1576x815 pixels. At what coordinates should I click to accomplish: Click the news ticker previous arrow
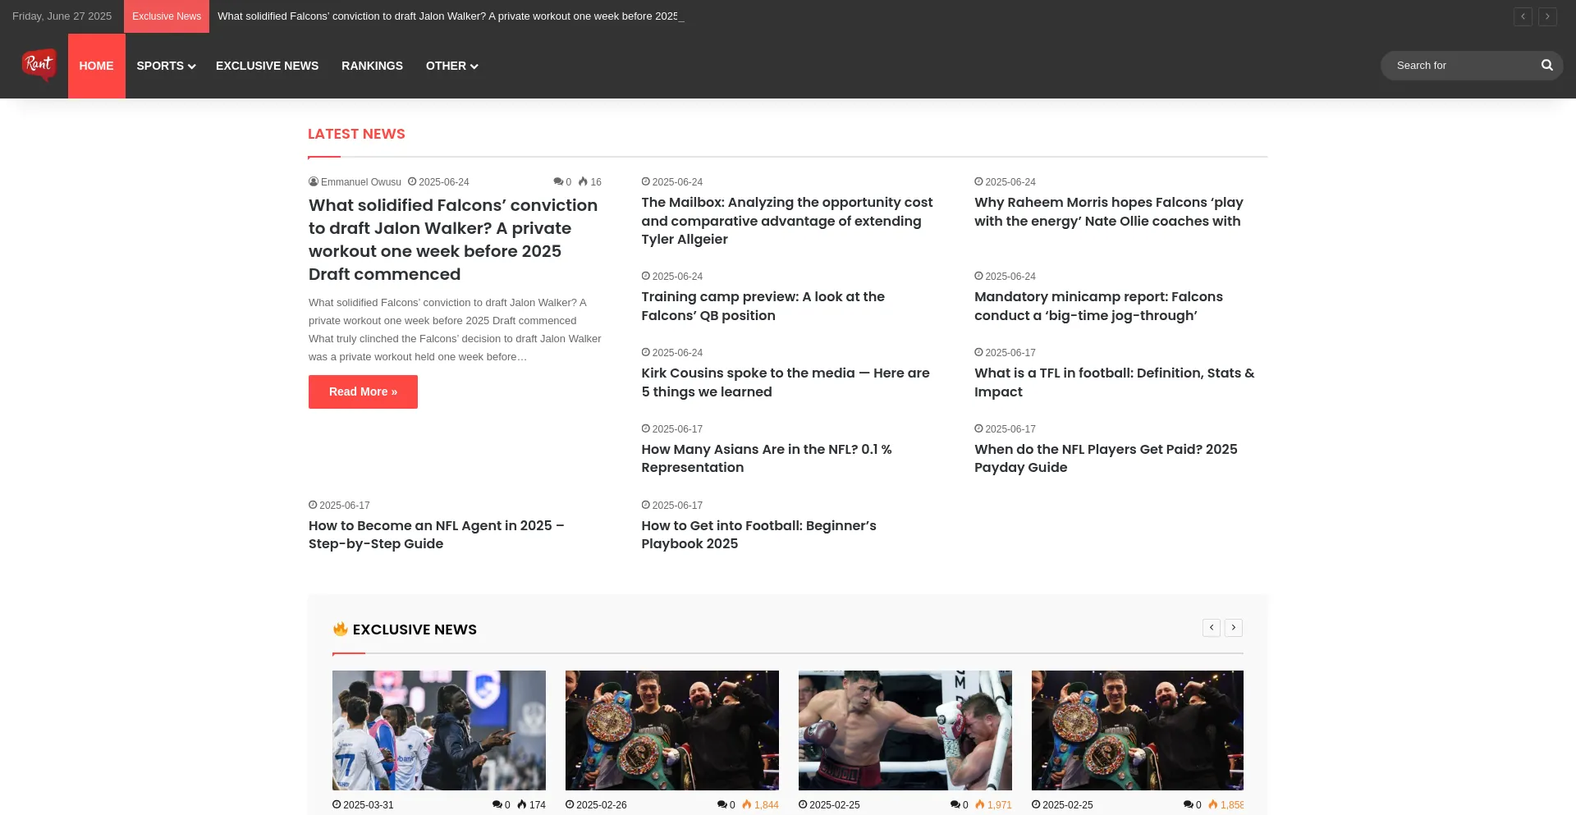(1523, 16)
